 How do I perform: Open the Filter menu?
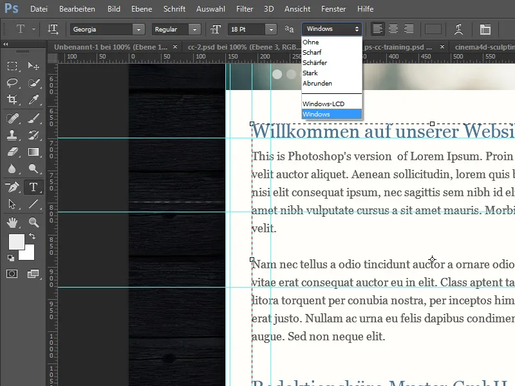tap(245, 10)
